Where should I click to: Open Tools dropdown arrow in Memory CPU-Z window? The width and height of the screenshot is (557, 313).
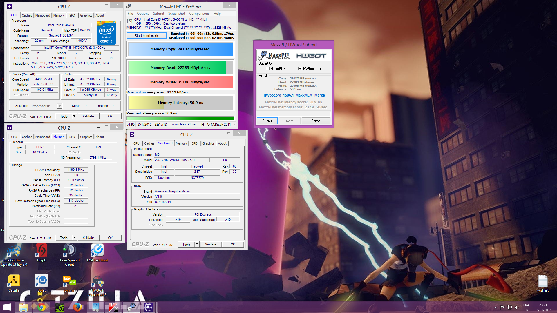click(74, 238)
